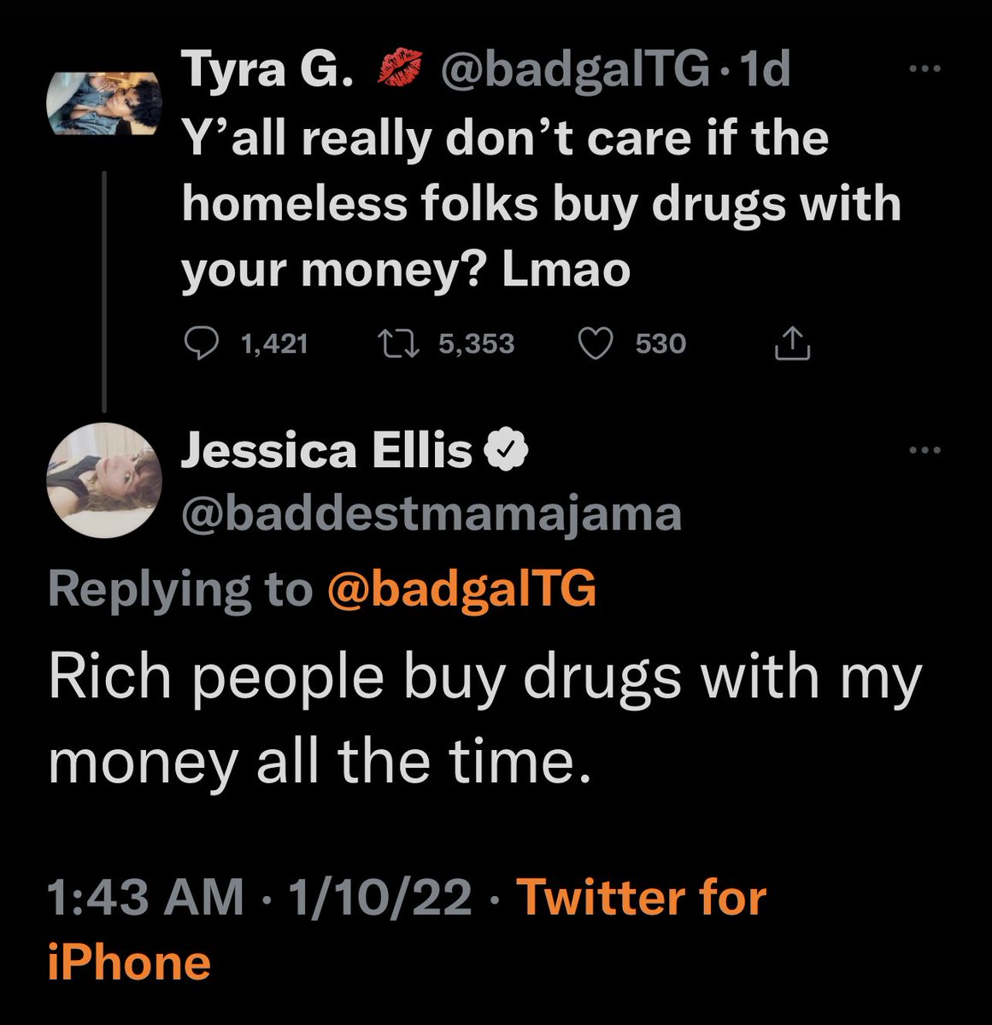Click the Jessica Ellis display name

click(327, 451)
